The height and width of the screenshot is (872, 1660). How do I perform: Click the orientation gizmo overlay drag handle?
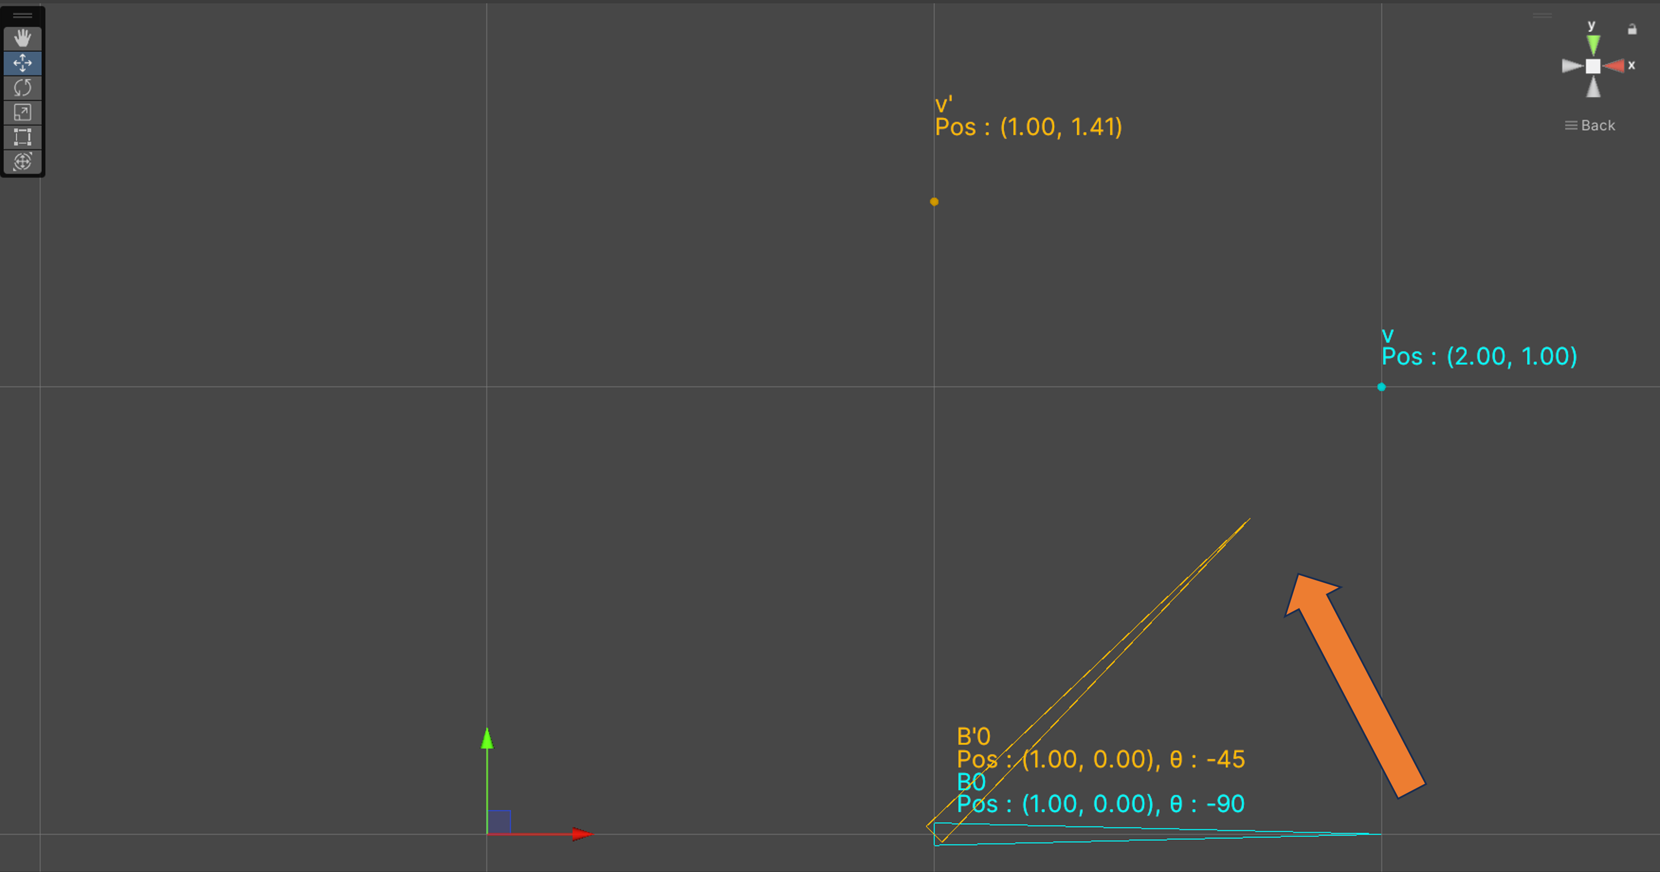1542,15
